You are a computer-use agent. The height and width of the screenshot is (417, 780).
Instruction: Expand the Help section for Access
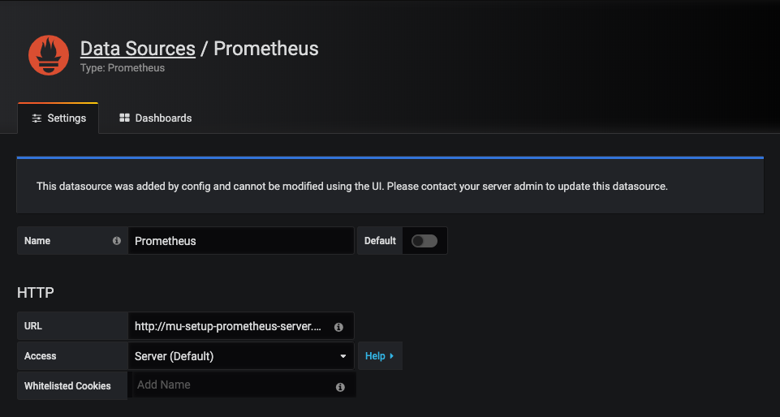click(x=379, y=356)
